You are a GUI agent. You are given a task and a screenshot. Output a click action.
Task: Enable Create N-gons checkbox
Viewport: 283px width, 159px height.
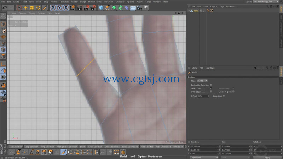click(x=233, y=92)
